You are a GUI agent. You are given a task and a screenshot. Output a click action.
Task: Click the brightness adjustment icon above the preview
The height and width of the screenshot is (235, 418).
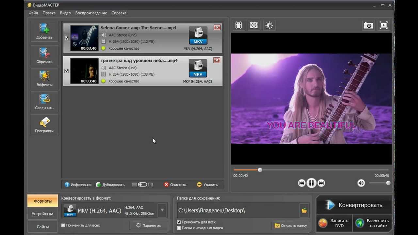point(269,25)
